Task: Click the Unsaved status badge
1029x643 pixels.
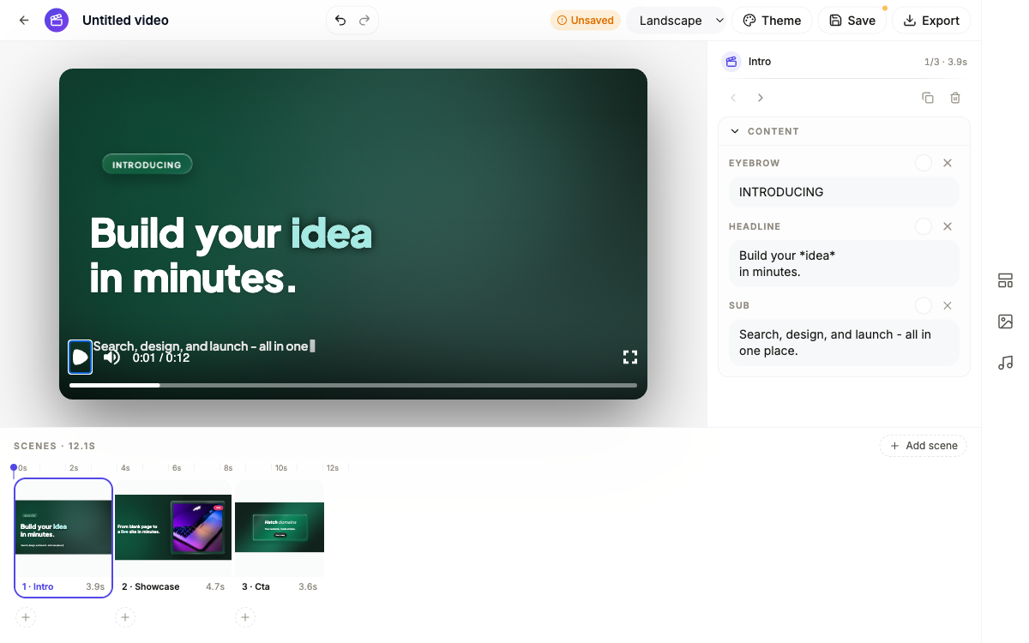Action: [586, 21]
